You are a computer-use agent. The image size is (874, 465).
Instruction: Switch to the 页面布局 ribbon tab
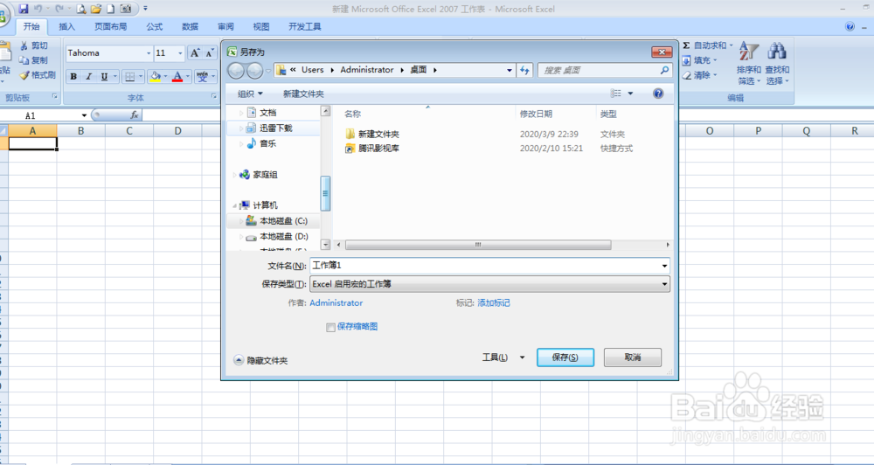coord(110,27)
